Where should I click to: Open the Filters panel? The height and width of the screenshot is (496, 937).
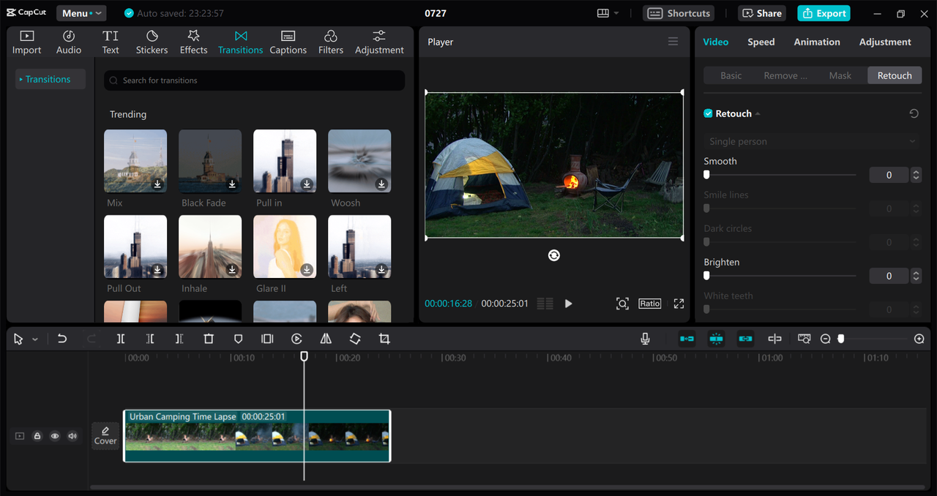point(330,42)
